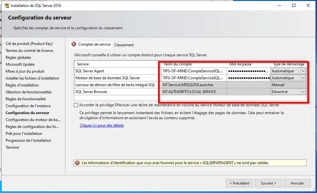Select 'Lanceur de démon de filtre' service row
The width and height of the screenshot is (317, 193).
tap(118, 85)
